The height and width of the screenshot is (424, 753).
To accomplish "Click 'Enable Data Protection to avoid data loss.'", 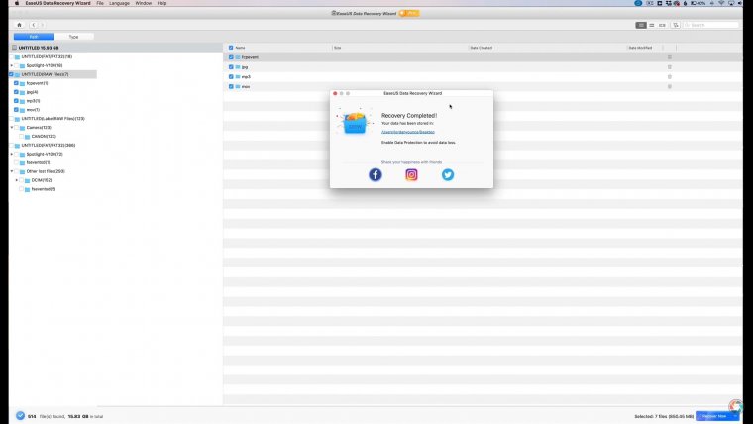I will click(x=418, y=143).
